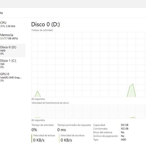Click the Velocidad de transferencia de disco graph
Viewport: 146px width, 146px height.
(89, 111)
